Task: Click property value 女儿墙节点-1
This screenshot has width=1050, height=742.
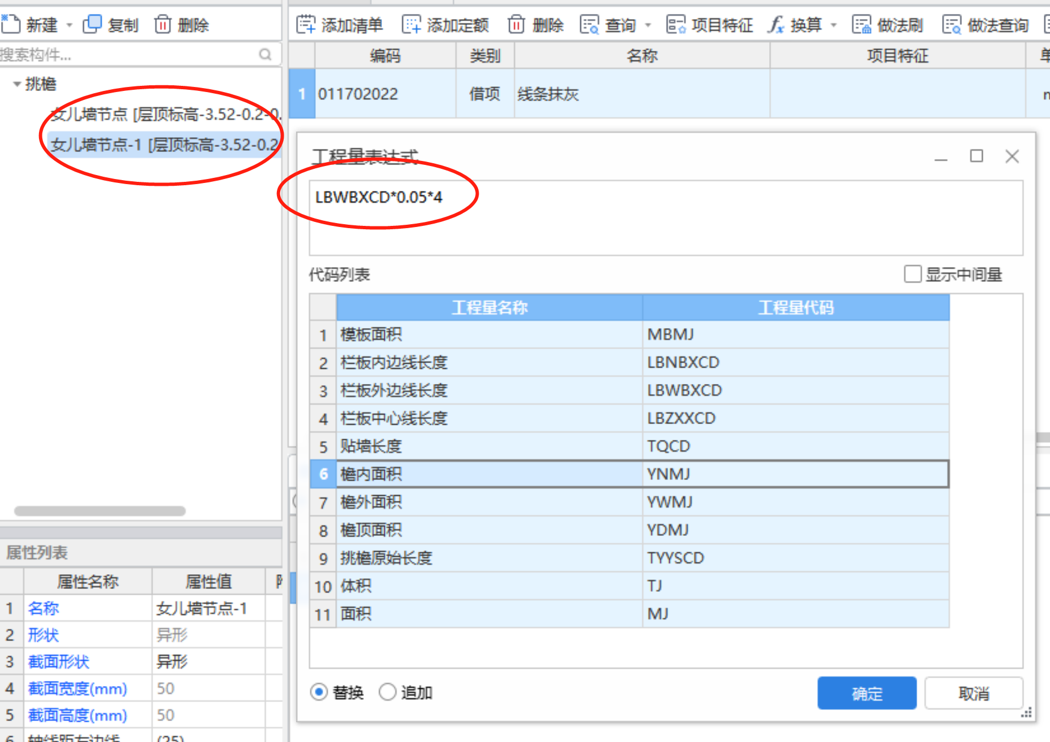Action: pyautogui.click(x=208, y=609)
